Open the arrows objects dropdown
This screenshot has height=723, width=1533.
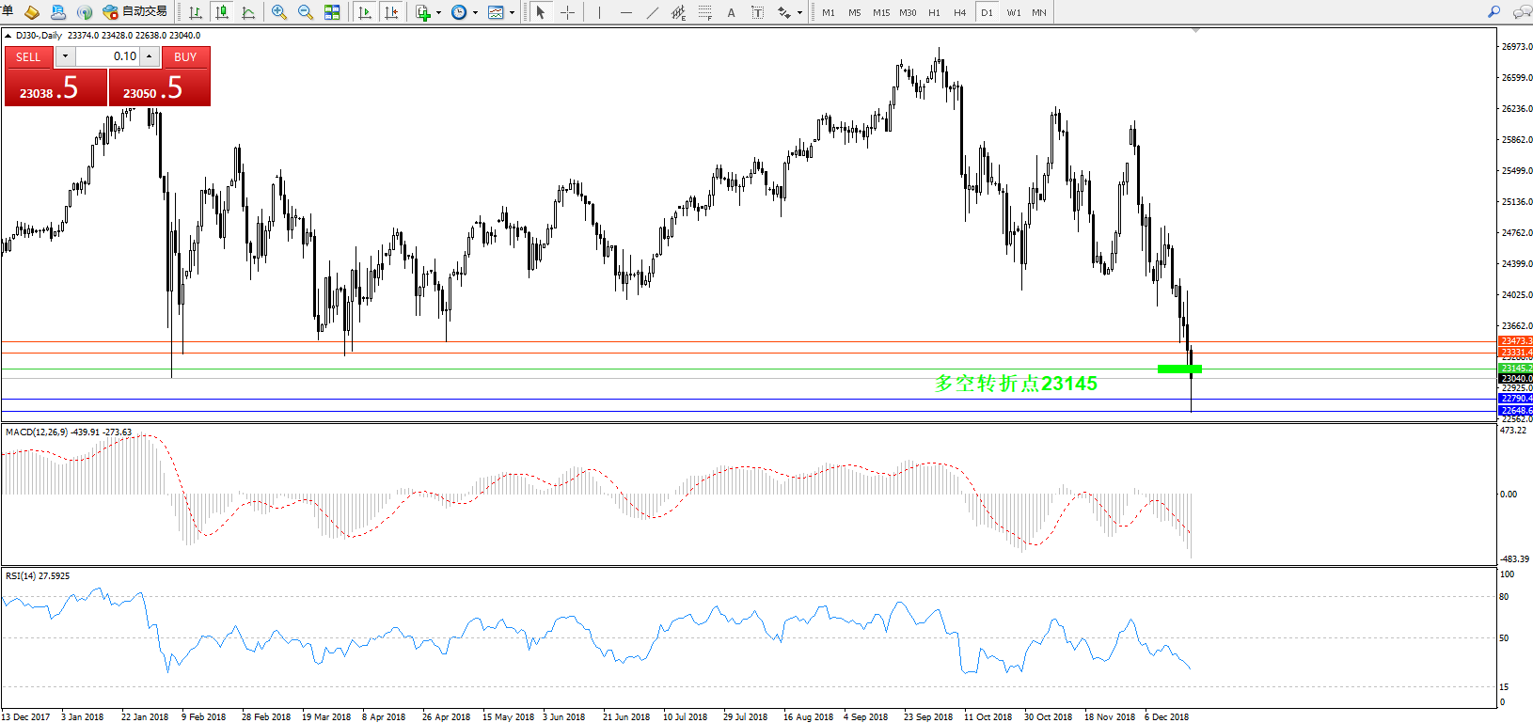point(789,12)
